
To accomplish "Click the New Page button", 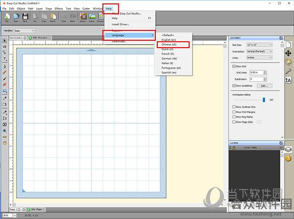I will [x=36, y=209].
